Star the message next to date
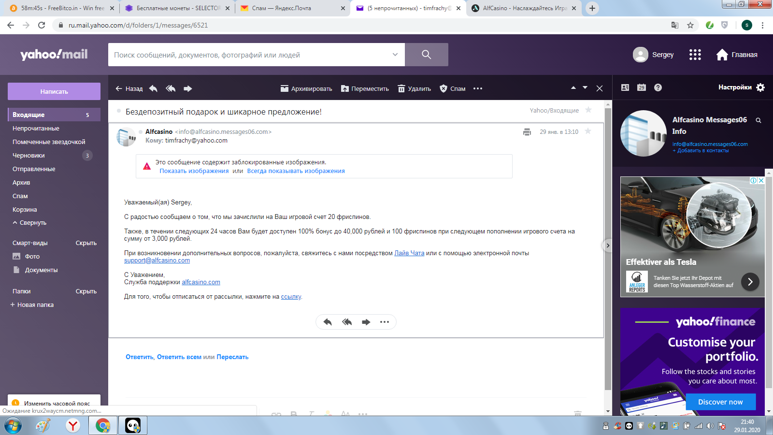 [x=588, y=131]
